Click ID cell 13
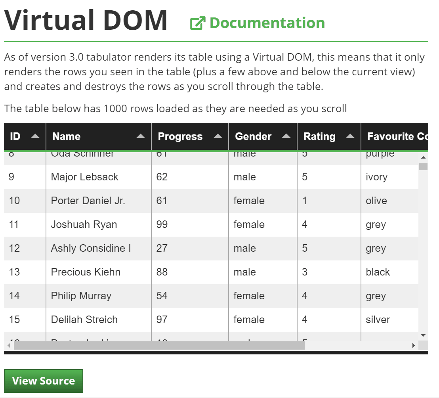The image size is (439, 398). click(x=25, y=272)
